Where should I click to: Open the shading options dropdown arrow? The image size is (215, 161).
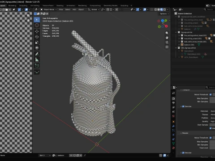(168, 9)
